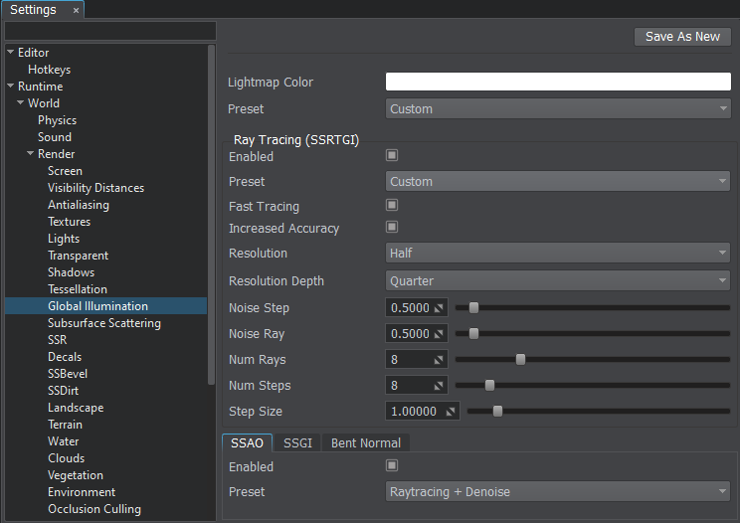This screenshot has height=523, width=740.
Task: Click the Noise Ray slider handle
Action: [473, 334]
